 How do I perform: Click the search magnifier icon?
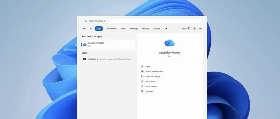coord(86,21)
